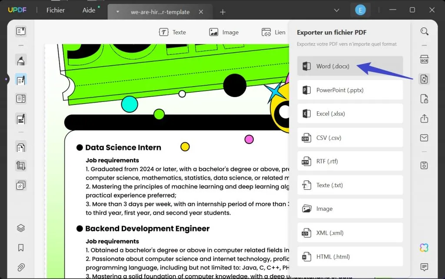The image size is (445, 279).
Task: Open the OCR recognition tool
Action: coord(424,59)
